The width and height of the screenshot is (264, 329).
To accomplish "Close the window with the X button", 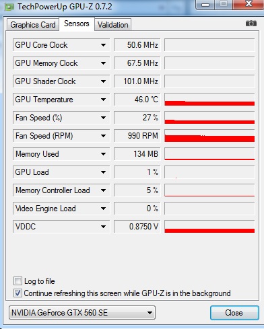I will [x=249, y=4].
